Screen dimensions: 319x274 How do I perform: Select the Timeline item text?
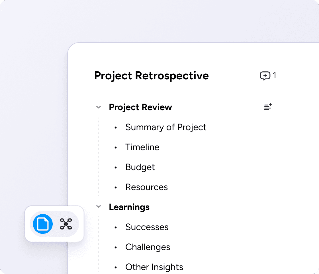[142, 147]
